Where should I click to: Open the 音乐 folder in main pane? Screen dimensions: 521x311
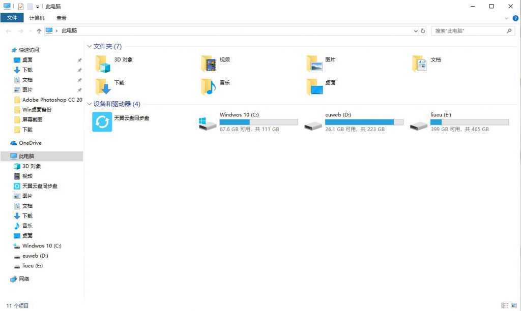pos(208,87)
